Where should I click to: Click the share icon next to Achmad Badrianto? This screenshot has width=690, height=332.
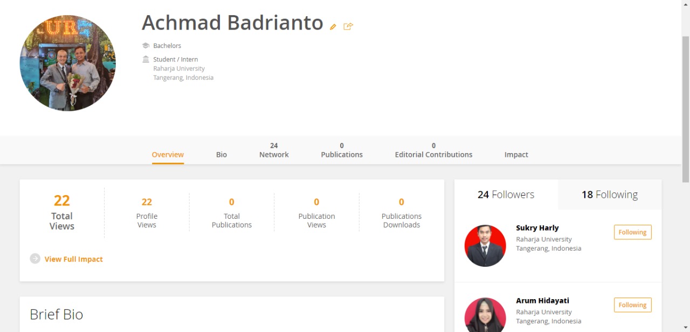348,26
